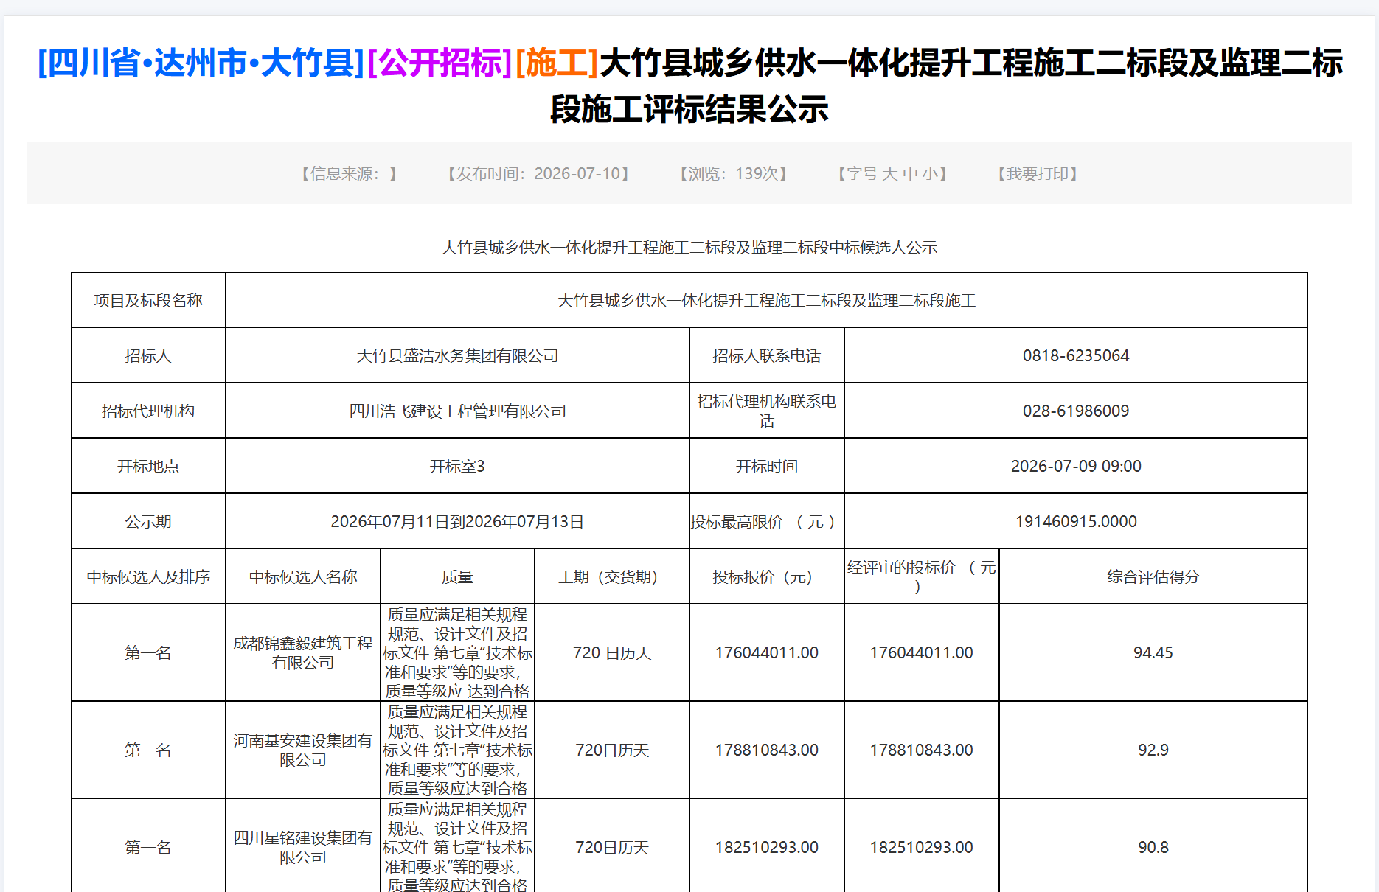Click the 我要打印 print link
Viewport: 1379px width, 892px height.
pos(1038,174)
